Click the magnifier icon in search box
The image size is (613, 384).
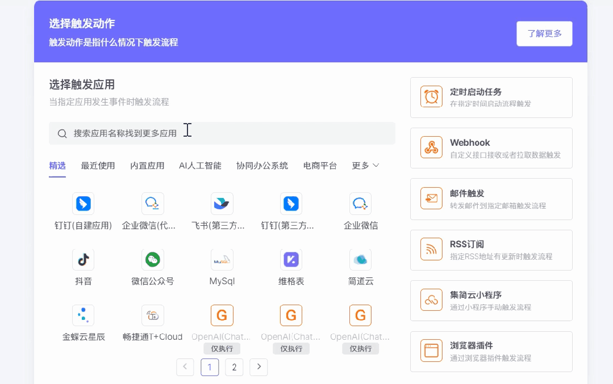62,133
